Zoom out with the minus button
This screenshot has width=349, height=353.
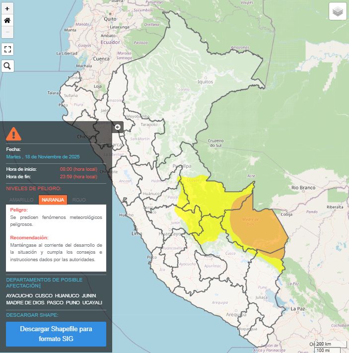(7, 33)
